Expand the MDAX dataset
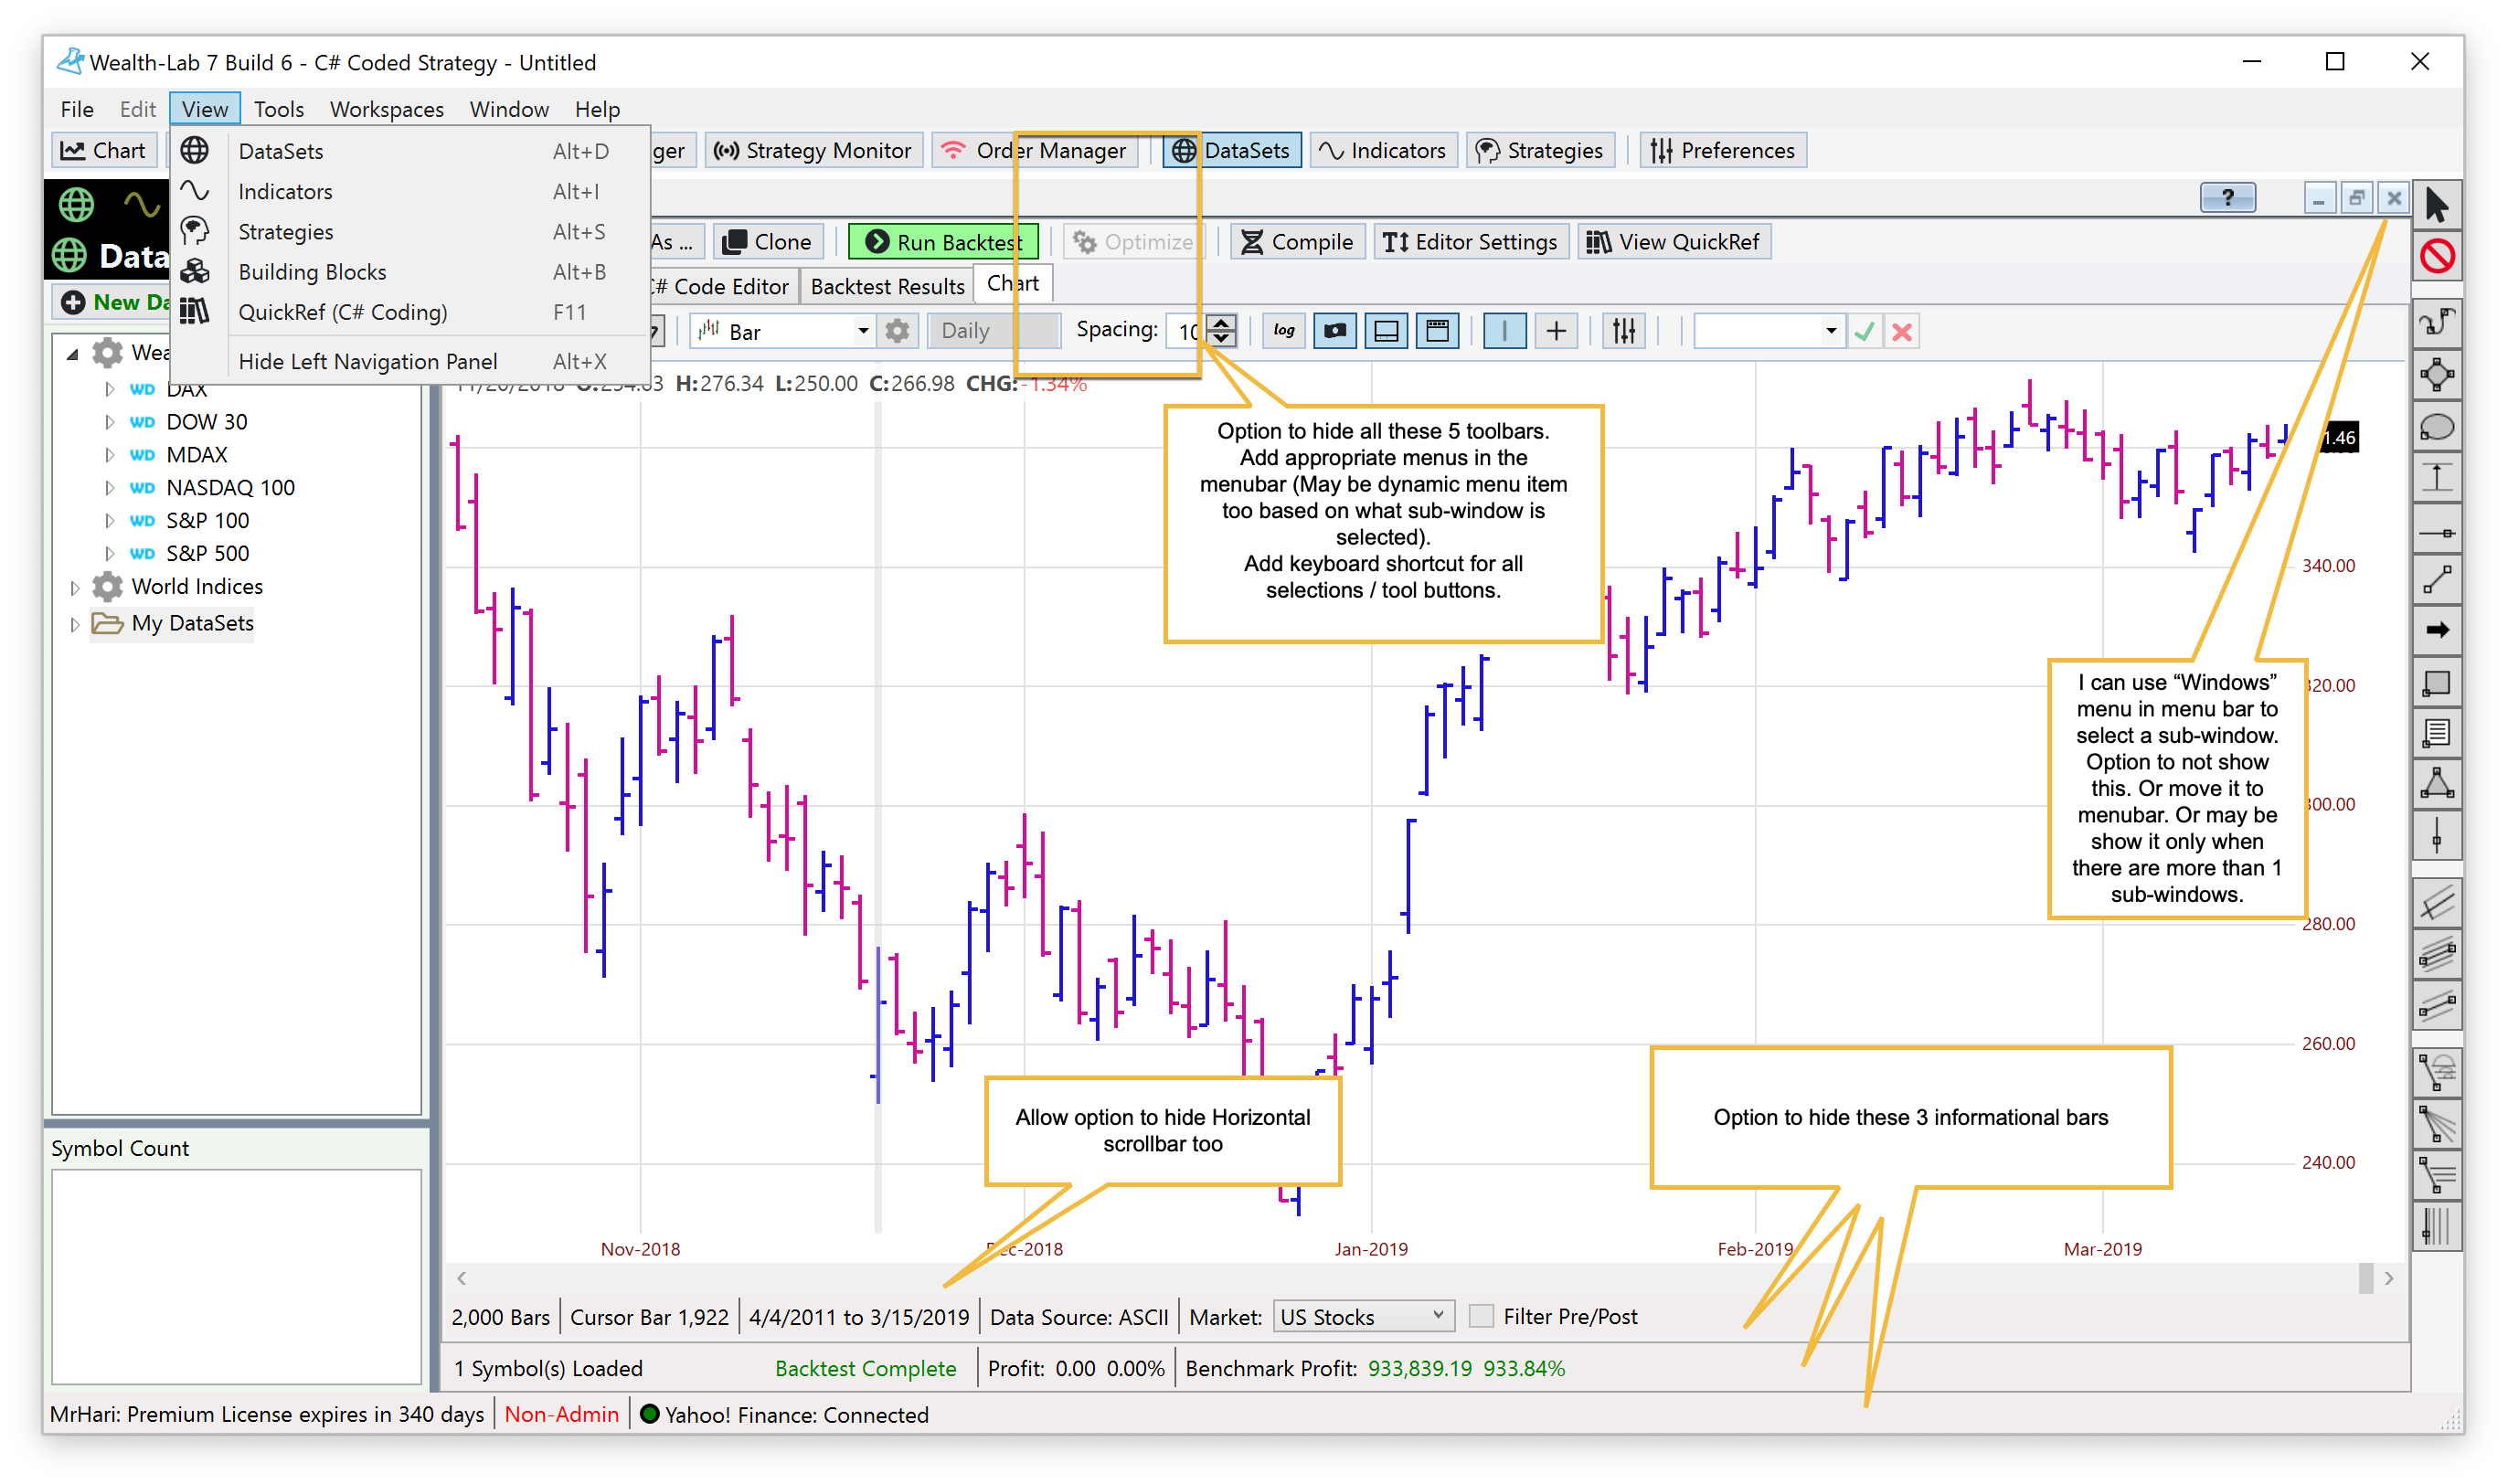Image resolution: width=2508 pixels, height=1484 pixels. tap(110, 455)
